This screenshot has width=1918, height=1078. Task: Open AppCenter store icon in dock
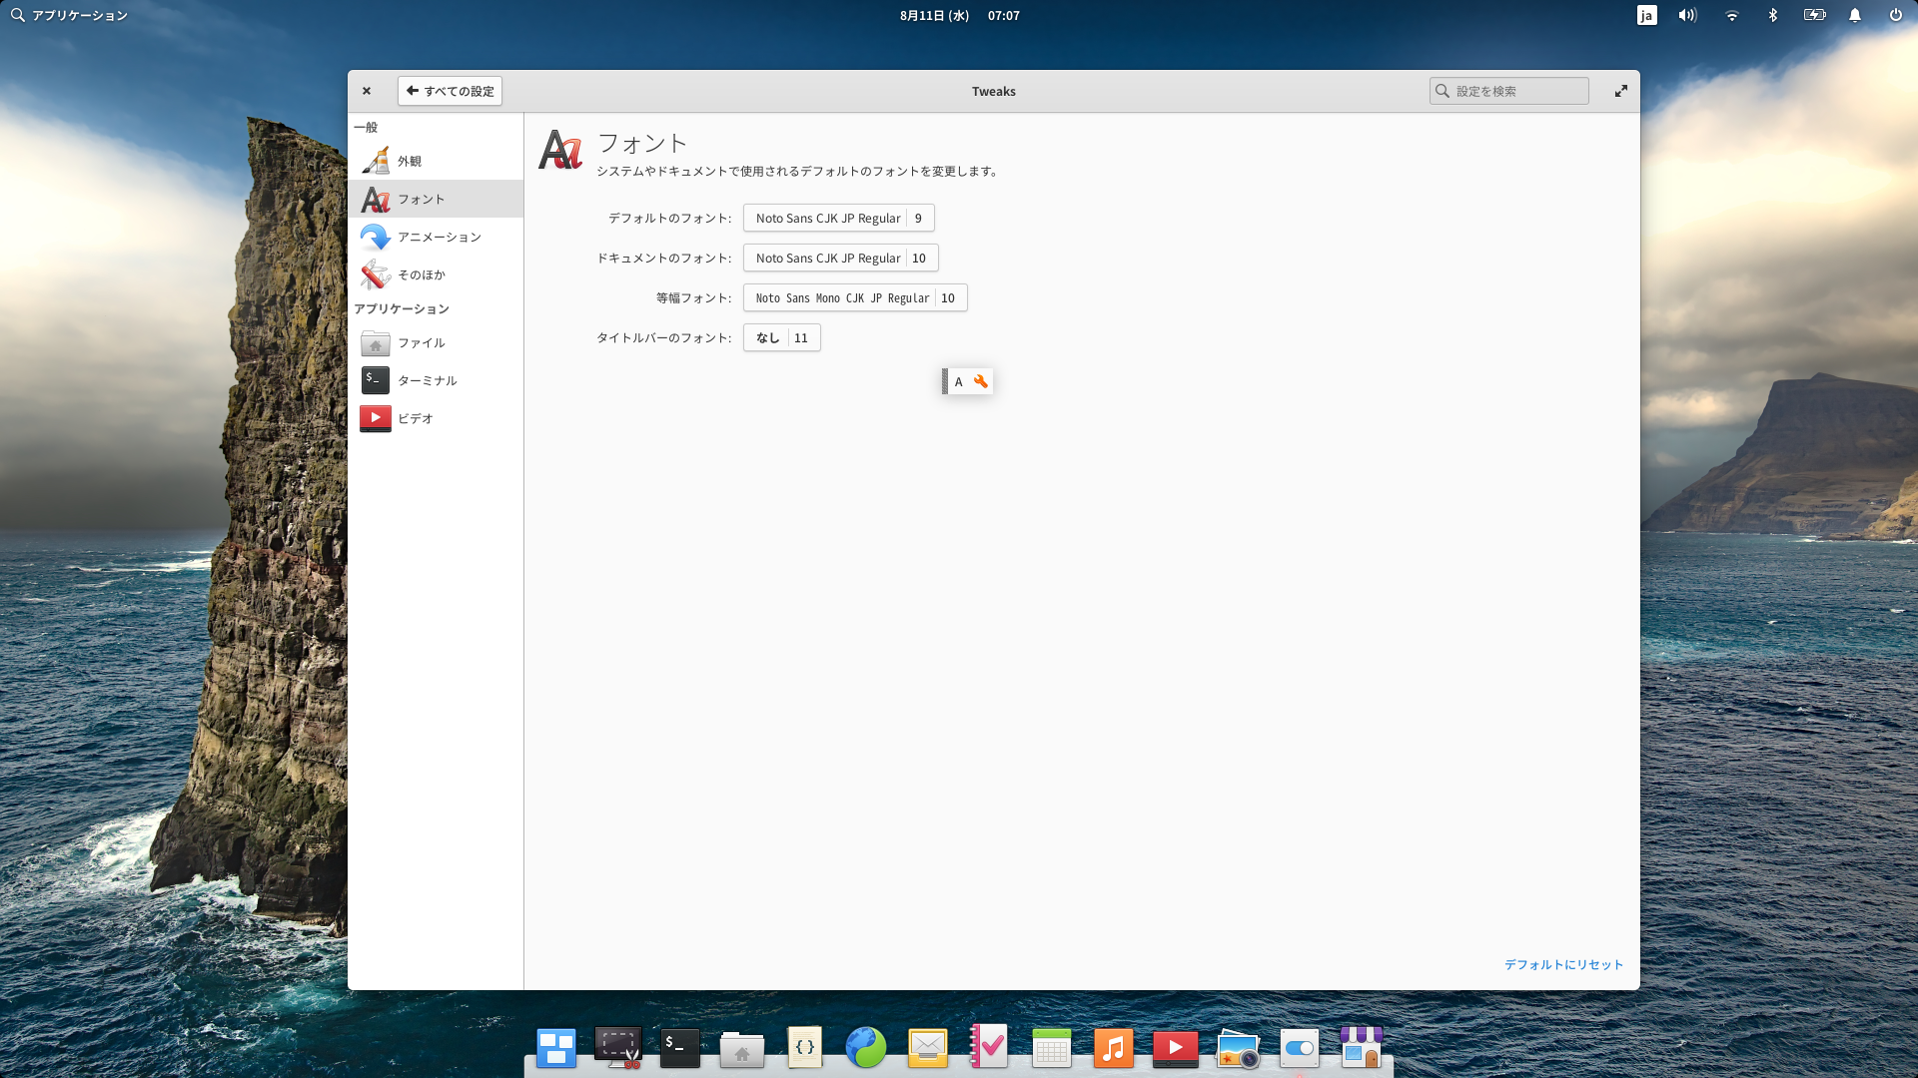pos(1361,1048)
